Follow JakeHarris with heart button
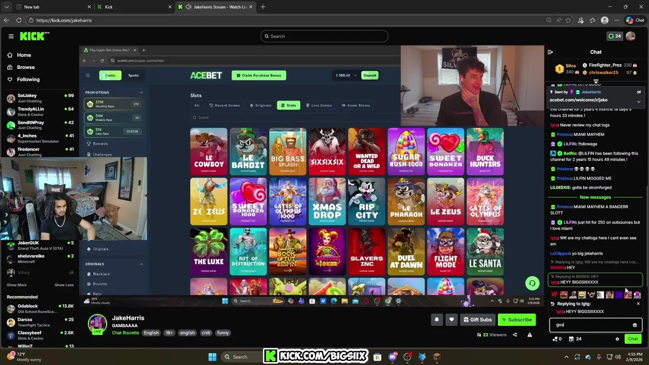This screenshot has height=365, width=649. [x=451, y=320]
